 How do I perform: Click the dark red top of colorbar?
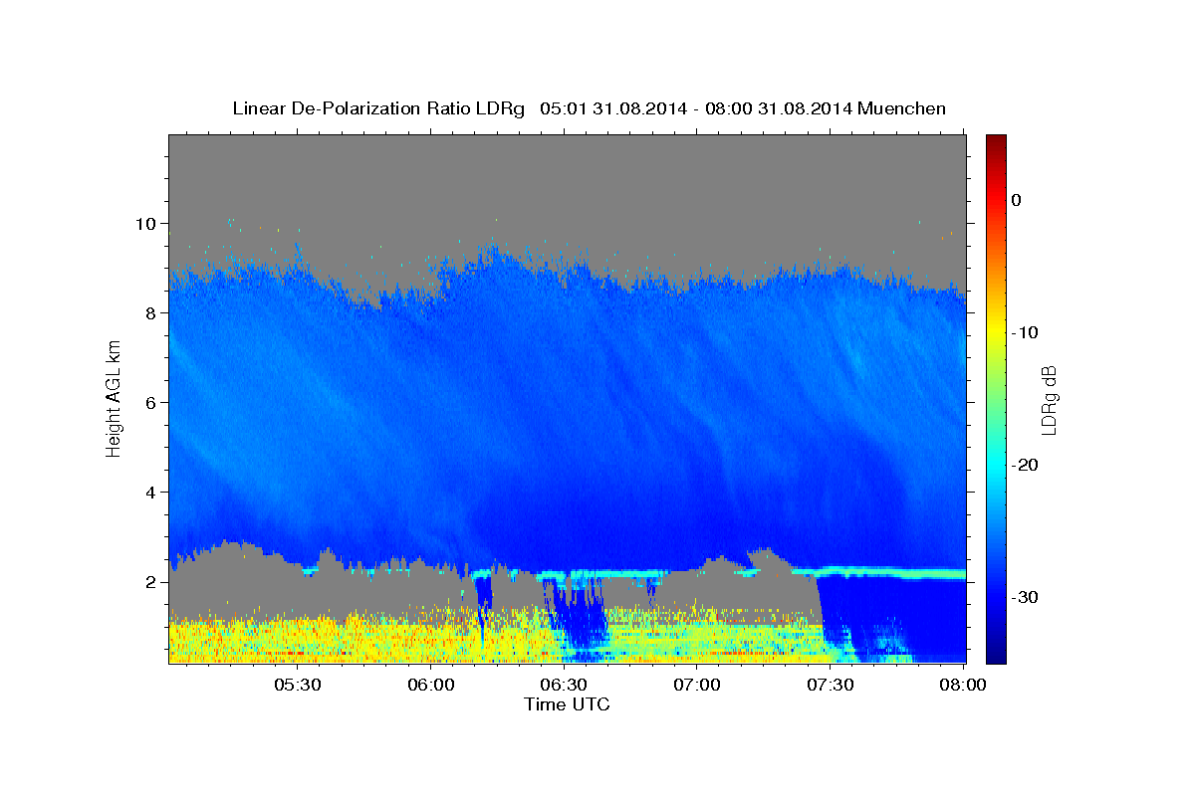995,142
